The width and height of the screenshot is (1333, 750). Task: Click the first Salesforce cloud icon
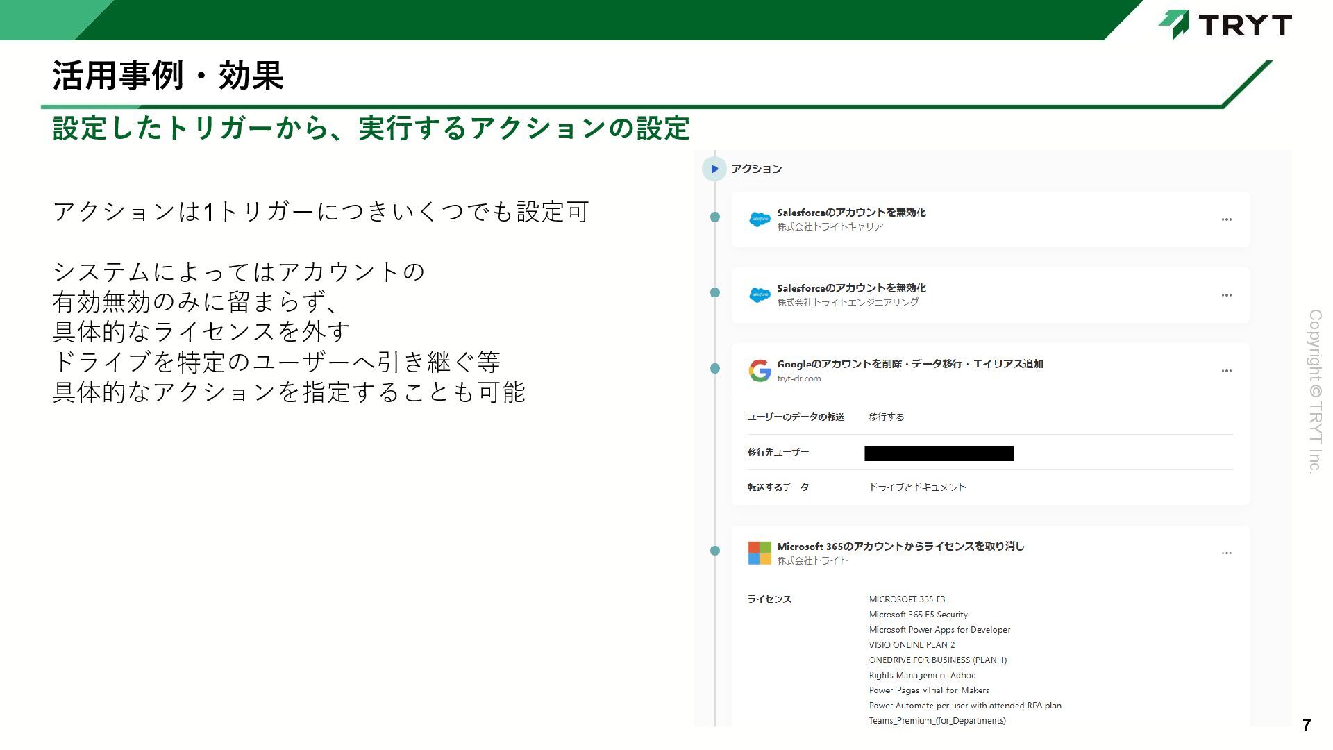pos(760,219)
